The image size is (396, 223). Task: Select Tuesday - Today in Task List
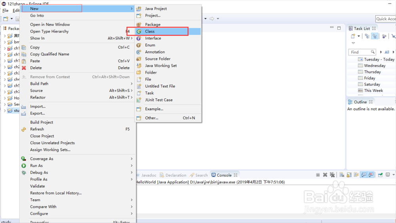point(376,59)
